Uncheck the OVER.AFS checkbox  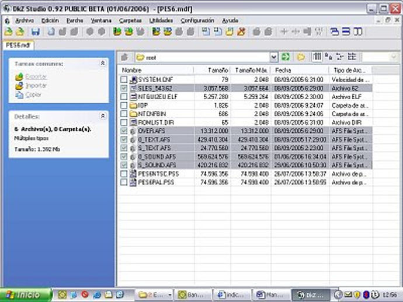tap(124, 131)
